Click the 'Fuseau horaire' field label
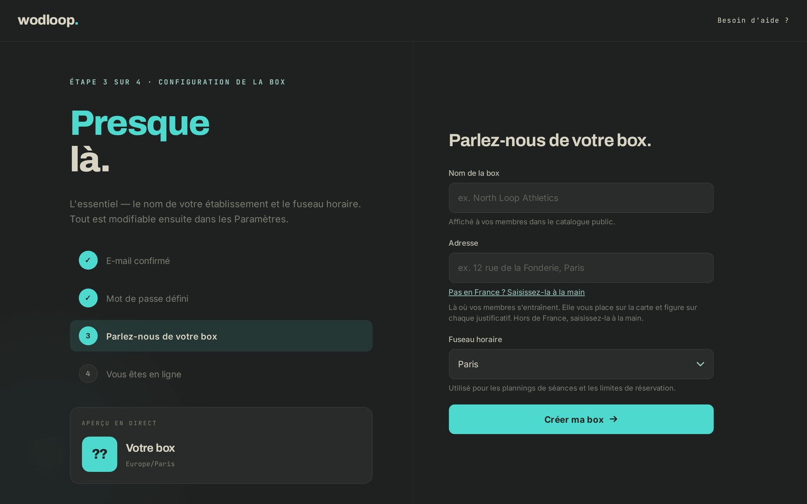The height and width of the screenshot is (504, 807). [475, 340]
